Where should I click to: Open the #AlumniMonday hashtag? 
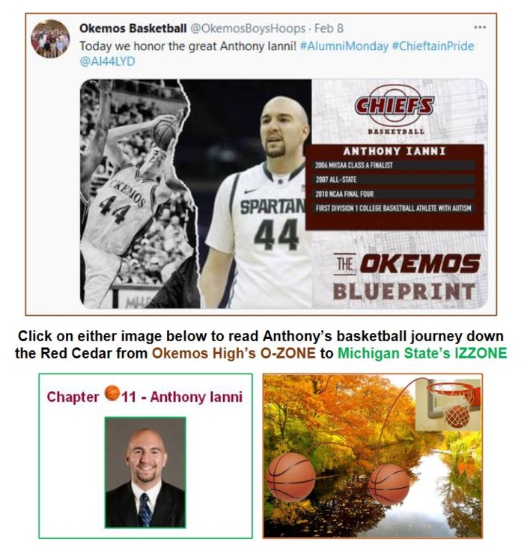(x=344, y=46)
